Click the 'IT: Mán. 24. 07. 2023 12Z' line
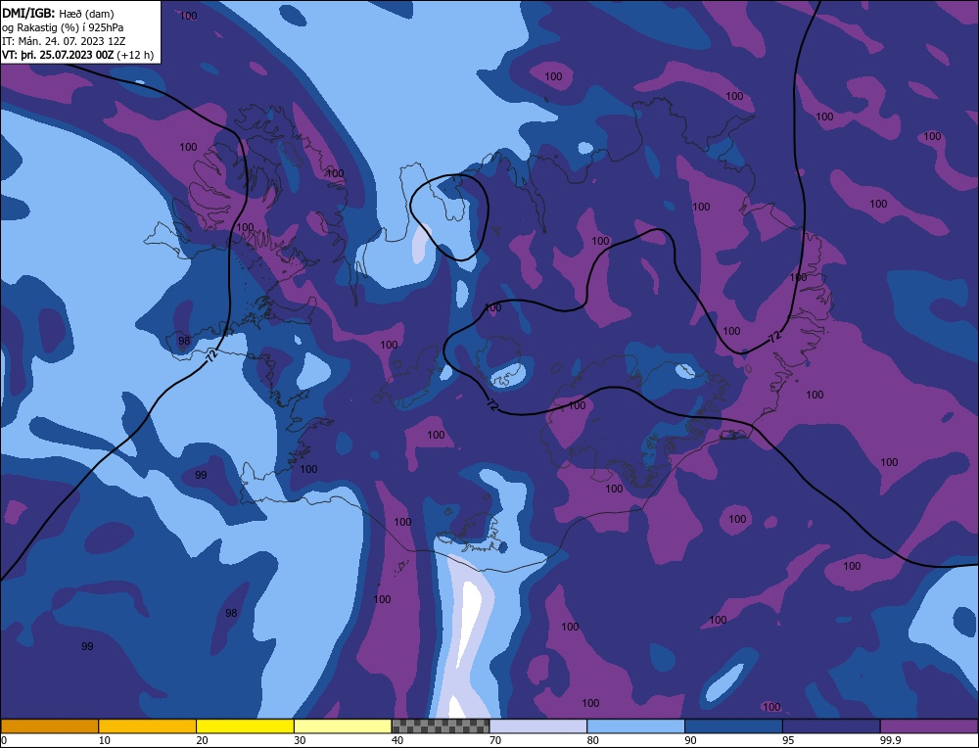This screenshot has height=748, width=979. point(64,41)
